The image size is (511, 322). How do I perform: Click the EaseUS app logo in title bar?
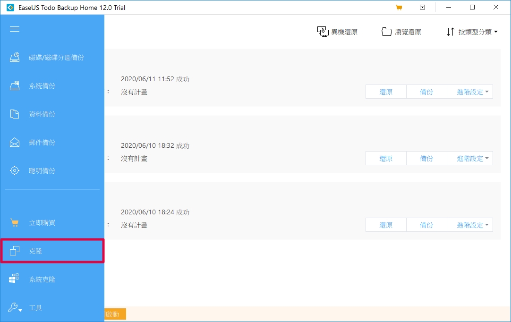10,8
